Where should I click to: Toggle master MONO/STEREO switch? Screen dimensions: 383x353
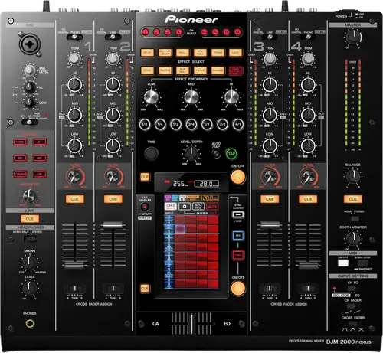click(355, 218)
